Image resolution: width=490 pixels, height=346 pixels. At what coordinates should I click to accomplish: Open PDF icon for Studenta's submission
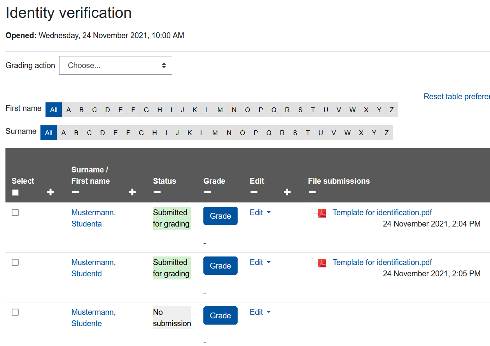322,213
